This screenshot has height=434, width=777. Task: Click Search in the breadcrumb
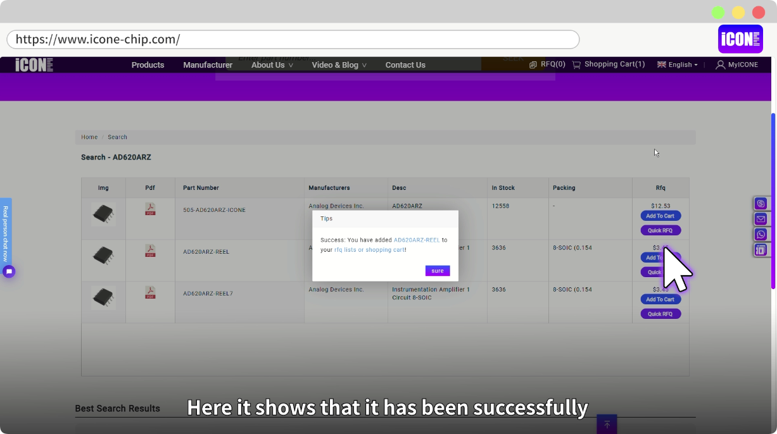pos(117,137)
